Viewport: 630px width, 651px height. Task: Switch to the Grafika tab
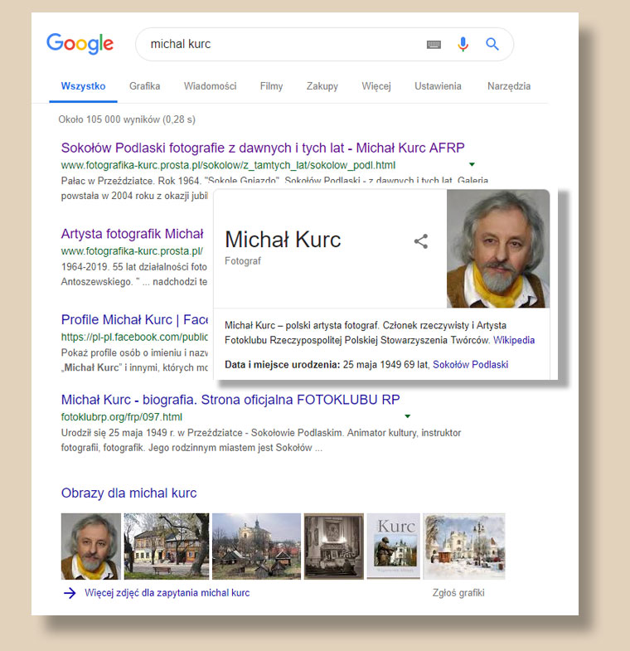tap(144, 86)
